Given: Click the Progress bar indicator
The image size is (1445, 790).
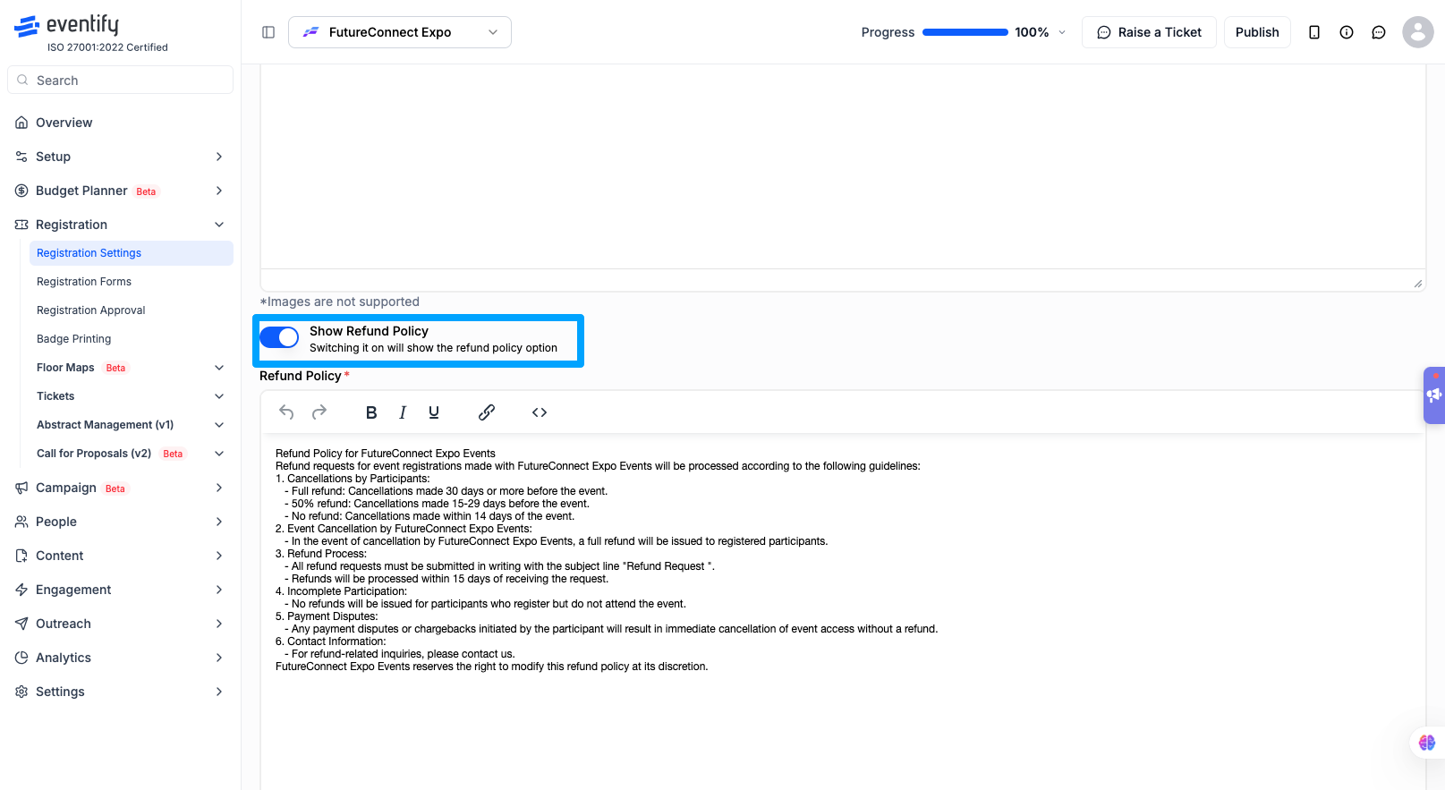Looking at the screenshot, I should (x=965, y=32).
